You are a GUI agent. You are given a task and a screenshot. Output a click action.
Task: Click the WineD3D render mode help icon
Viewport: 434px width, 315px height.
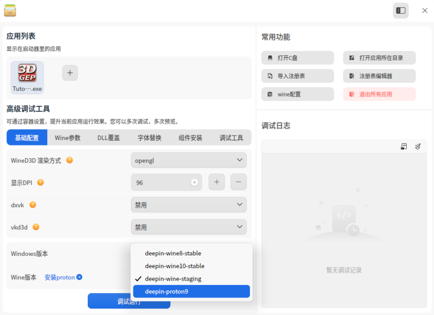(x=69, y=160)
